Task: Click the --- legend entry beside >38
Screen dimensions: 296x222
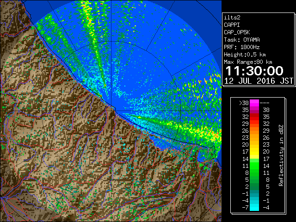Action: click(265, 103)
